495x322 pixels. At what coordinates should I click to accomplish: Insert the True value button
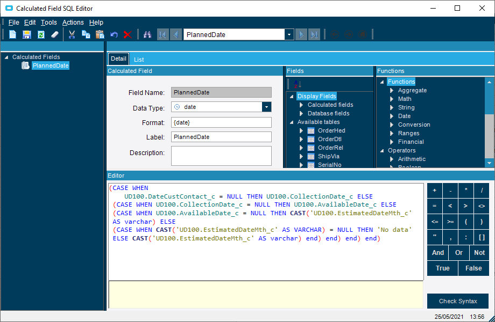443,268
